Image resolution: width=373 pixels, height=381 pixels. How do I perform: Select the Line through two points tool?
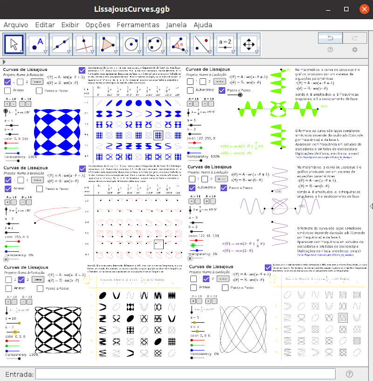tap(61, 44)
